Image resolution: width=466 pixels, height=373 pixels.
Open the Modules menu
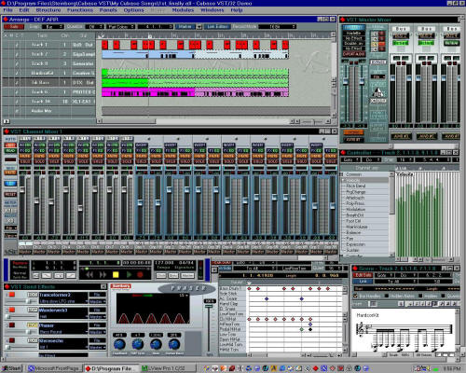coord(183,10)
